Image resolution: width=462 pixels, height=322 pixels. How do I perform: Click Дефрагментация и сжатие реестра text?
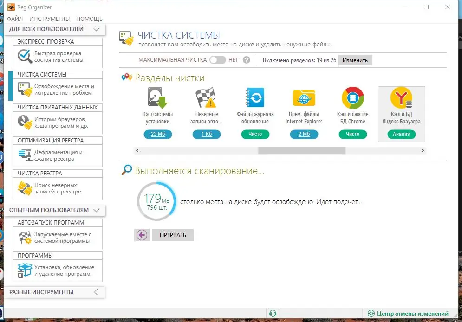pyautogui.click(x=59, y=155)
